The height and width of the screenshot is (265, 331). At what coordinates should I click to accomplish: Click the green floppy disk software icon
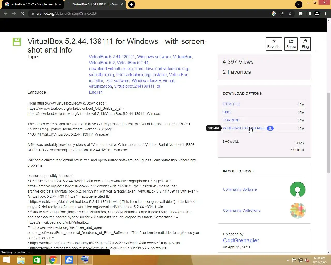pos(17,42)
